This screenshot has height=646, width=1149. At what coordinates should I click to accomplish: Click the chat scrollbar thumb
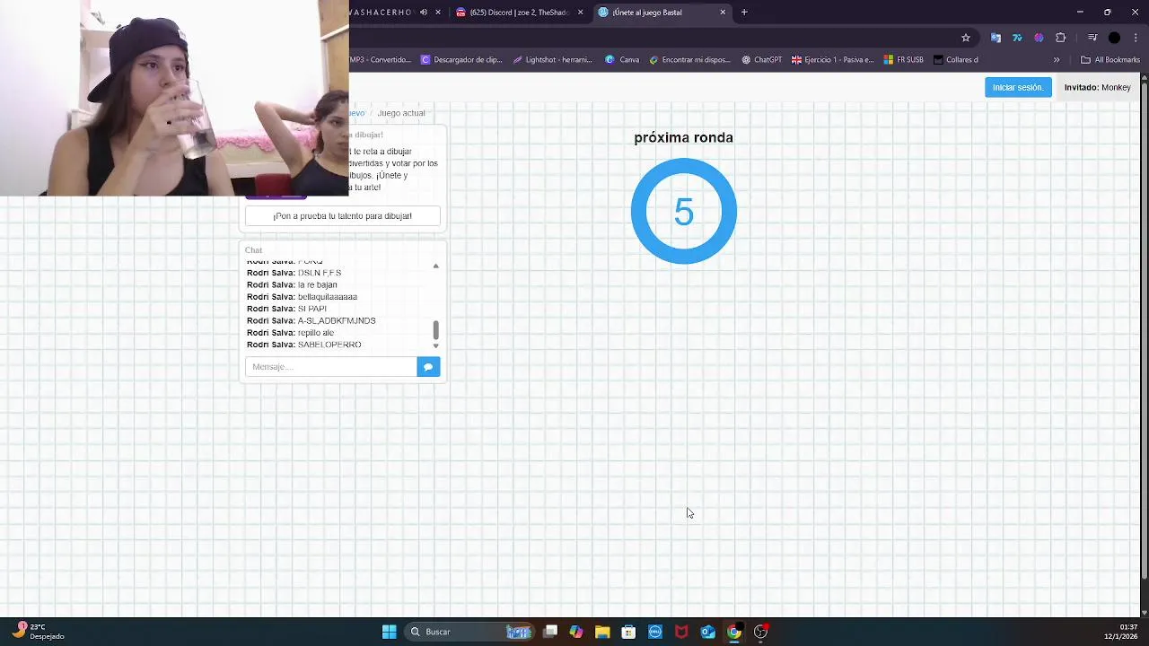436,330
